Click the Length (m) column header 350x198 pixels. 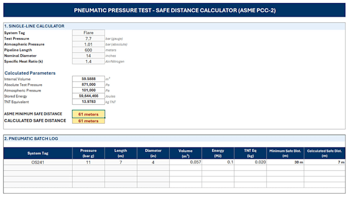click(121, 153)
